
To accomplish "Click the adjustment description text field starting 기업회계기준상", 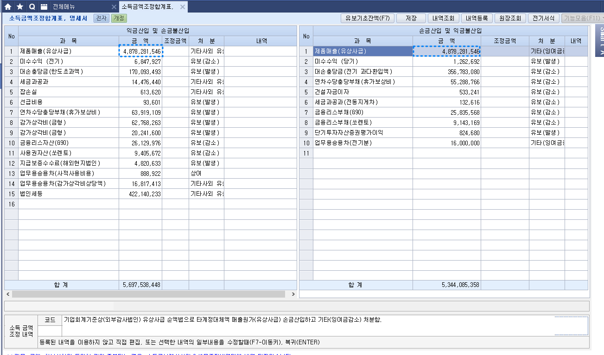I will click(325, 325).
